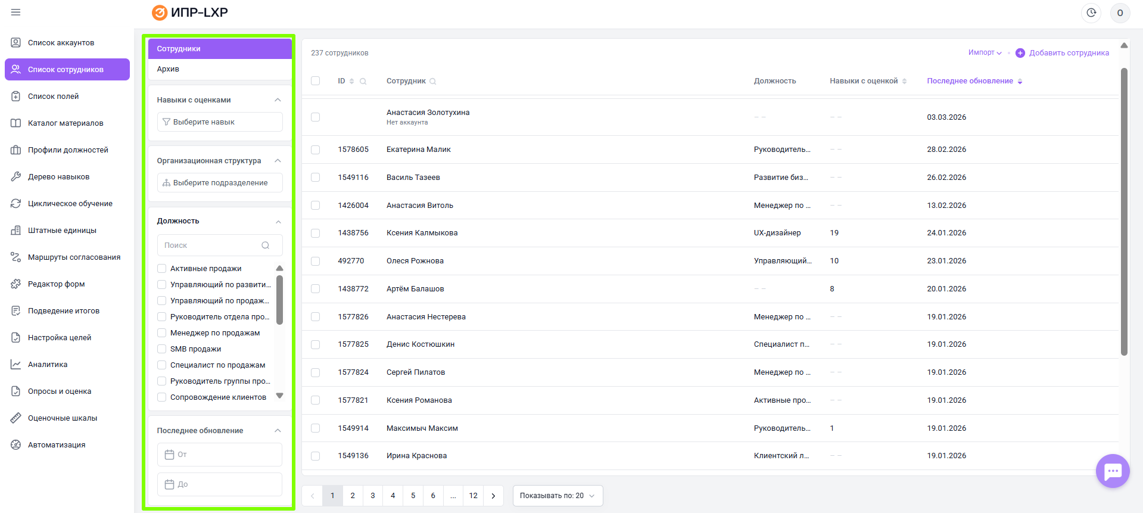Check the SMB продажи filter

161,349
